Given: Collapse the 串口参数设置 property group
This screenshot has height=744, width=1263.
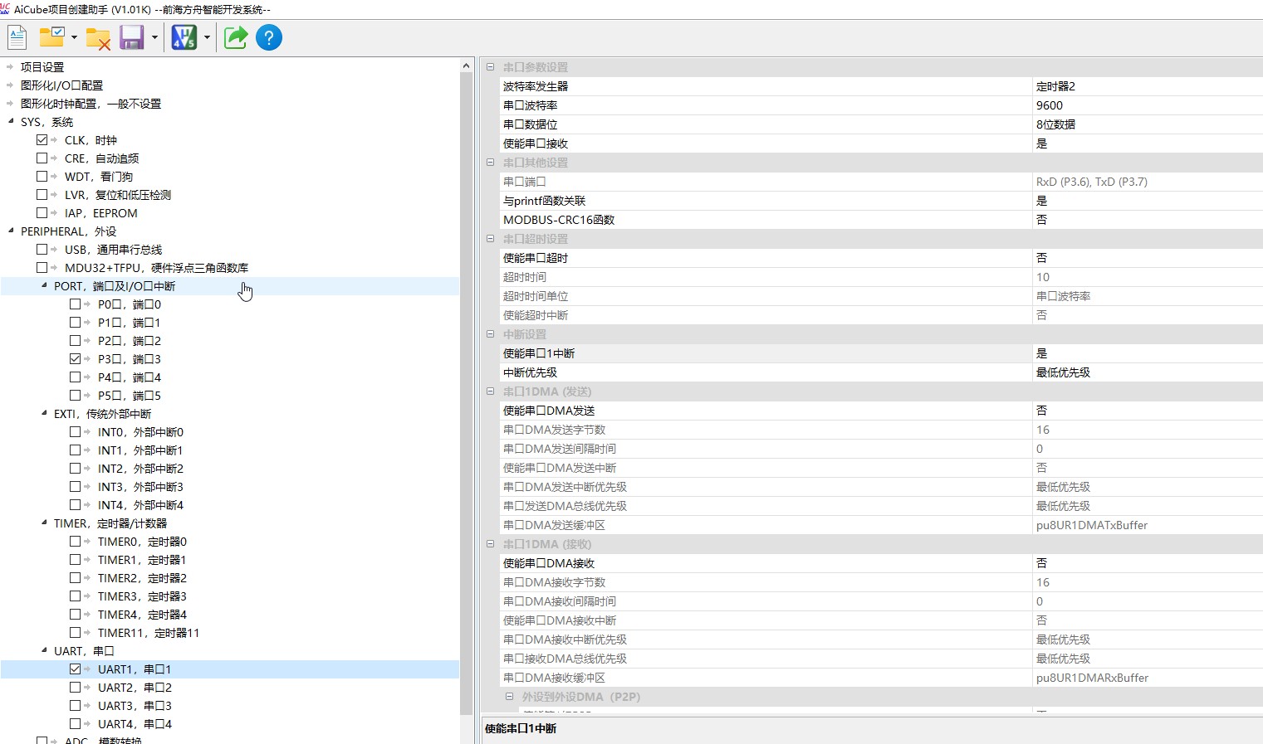Looking at the screenshot, I should (x=490, y=67).
